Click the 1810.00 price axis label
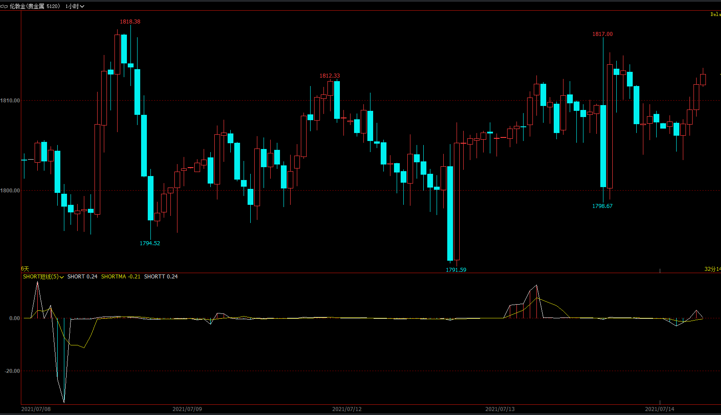The width and height of the screenshot is (721, 415). 10,101
